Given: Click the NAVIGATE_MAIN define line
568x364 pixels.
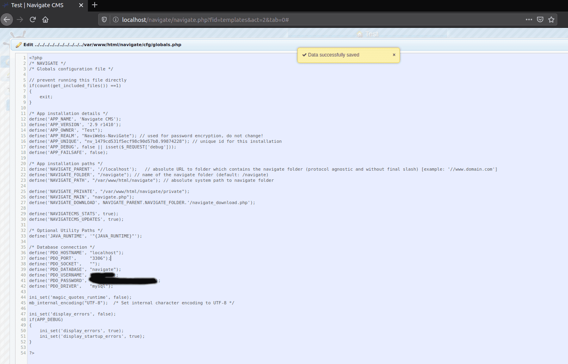Looking at the screenshot, I should tap(82, 197).
